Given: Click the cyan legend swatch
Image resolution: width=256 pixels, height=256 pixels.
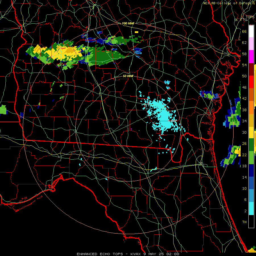Looking at the screenshot, I should point(251,208).
